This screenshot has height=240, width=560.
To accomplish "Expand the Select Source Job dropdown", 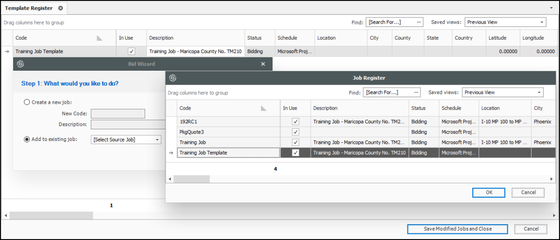I will coord(157,140).
